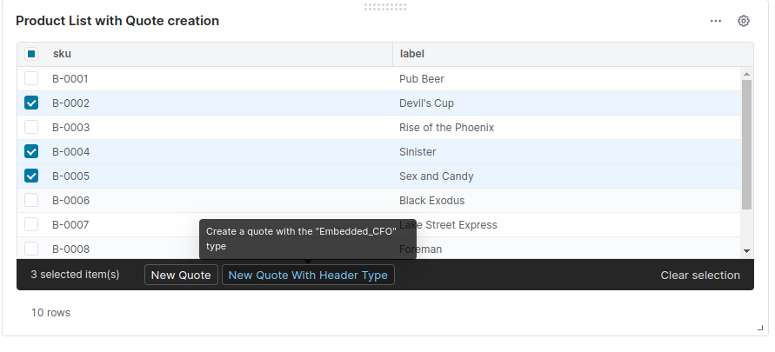Click New Quote With Header Type
This screenshot has width=775, height=352.
308,275
